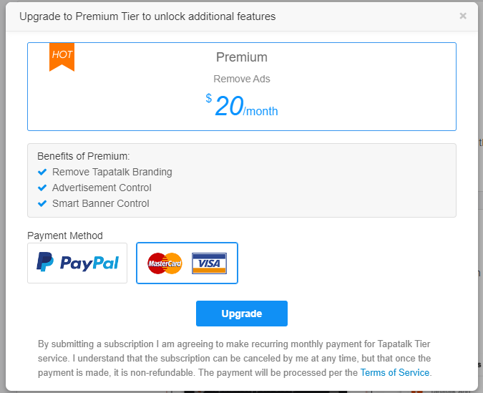Click checkmark beside Smart Banner Control
Screen dimensions: 483x393
click(42, 203)
